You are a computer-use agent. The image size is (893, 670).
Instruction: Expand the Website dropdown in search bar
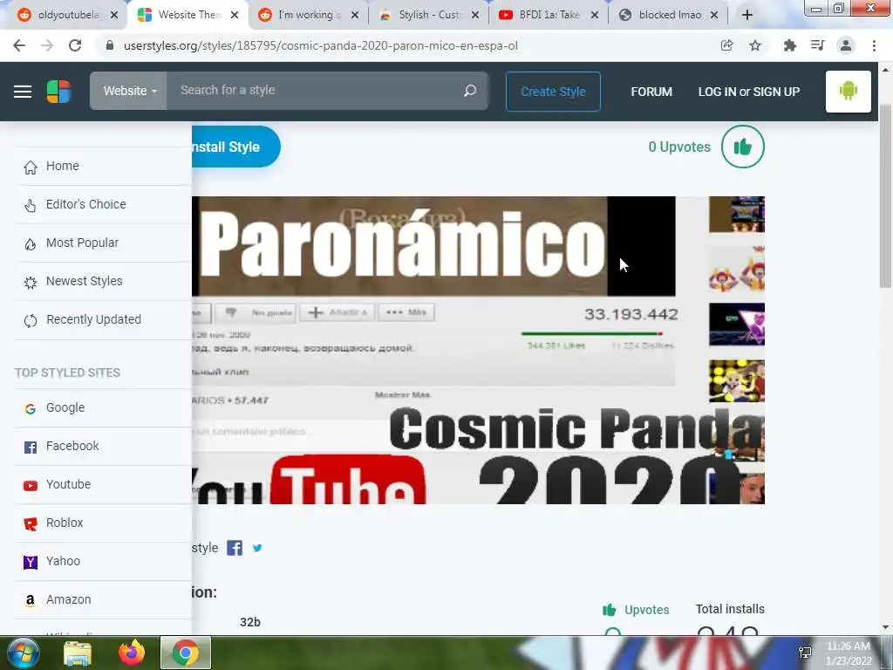tap(129, 91)
